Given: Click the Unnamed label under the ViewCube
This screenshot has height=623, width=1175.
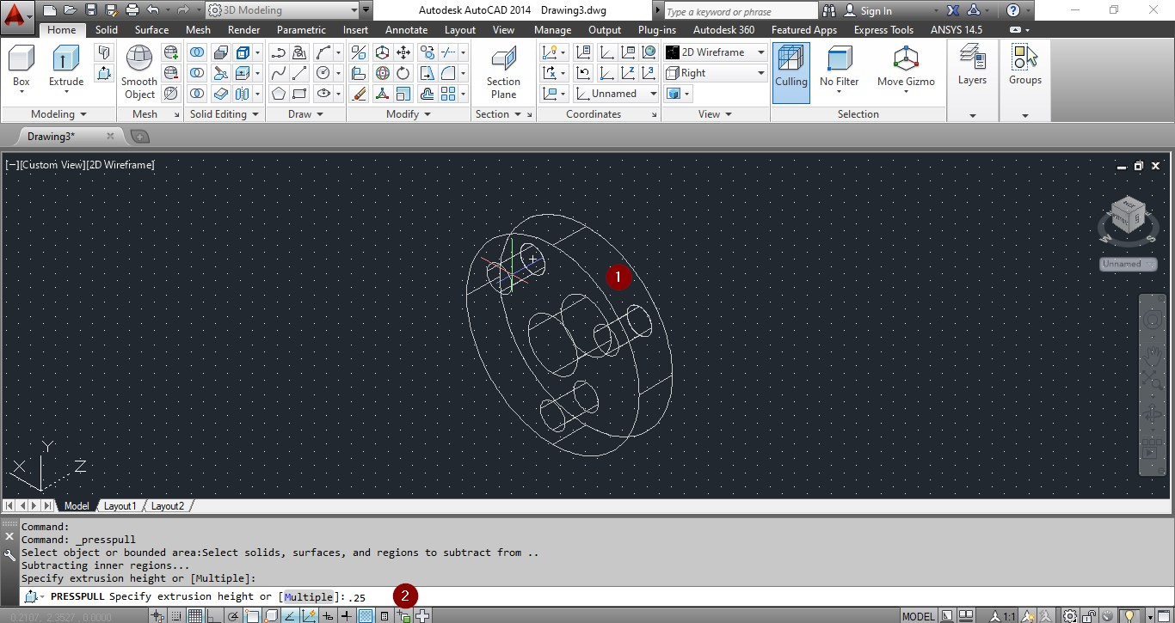Looking at the screenshot, I should pyautogui.click(x=1127, y=264).
